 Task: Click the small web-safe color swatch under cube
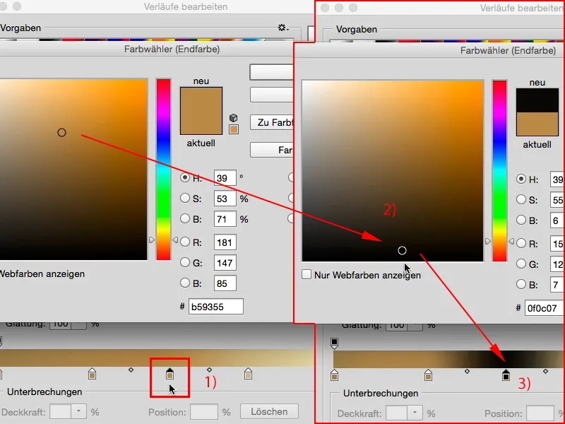[x=234, y=129]
